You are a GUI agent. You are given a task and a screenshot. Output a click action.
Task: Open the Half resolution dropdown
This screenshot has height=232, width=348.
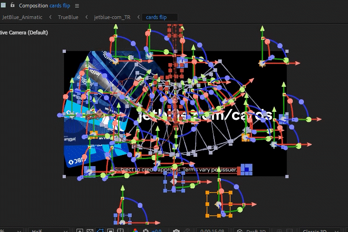tap(49, 231)
